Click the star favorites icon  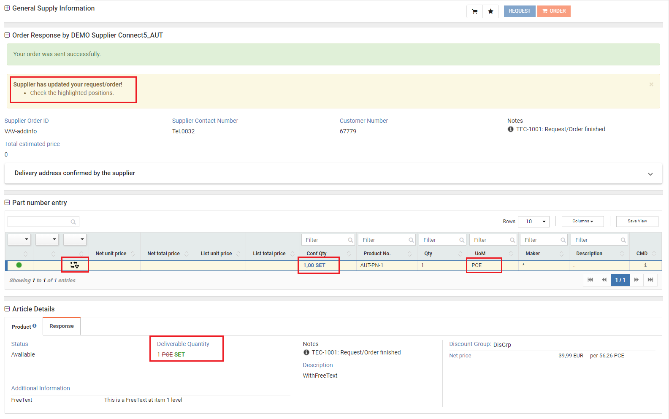click(490, 11)
